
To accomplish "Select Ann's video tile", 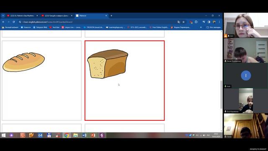I will pos(246,25).
